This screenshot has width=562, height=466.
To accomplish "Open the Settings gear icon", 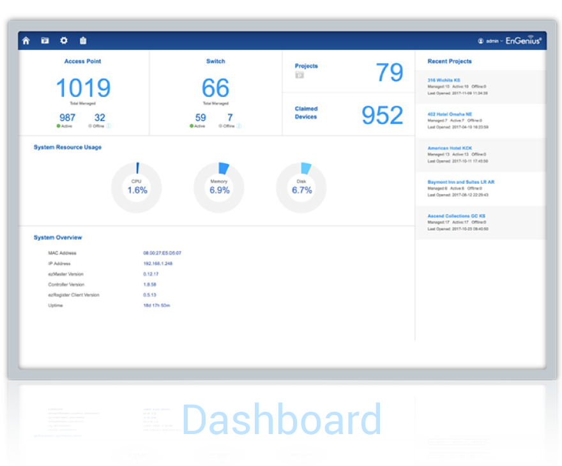I will click(64, 40).
